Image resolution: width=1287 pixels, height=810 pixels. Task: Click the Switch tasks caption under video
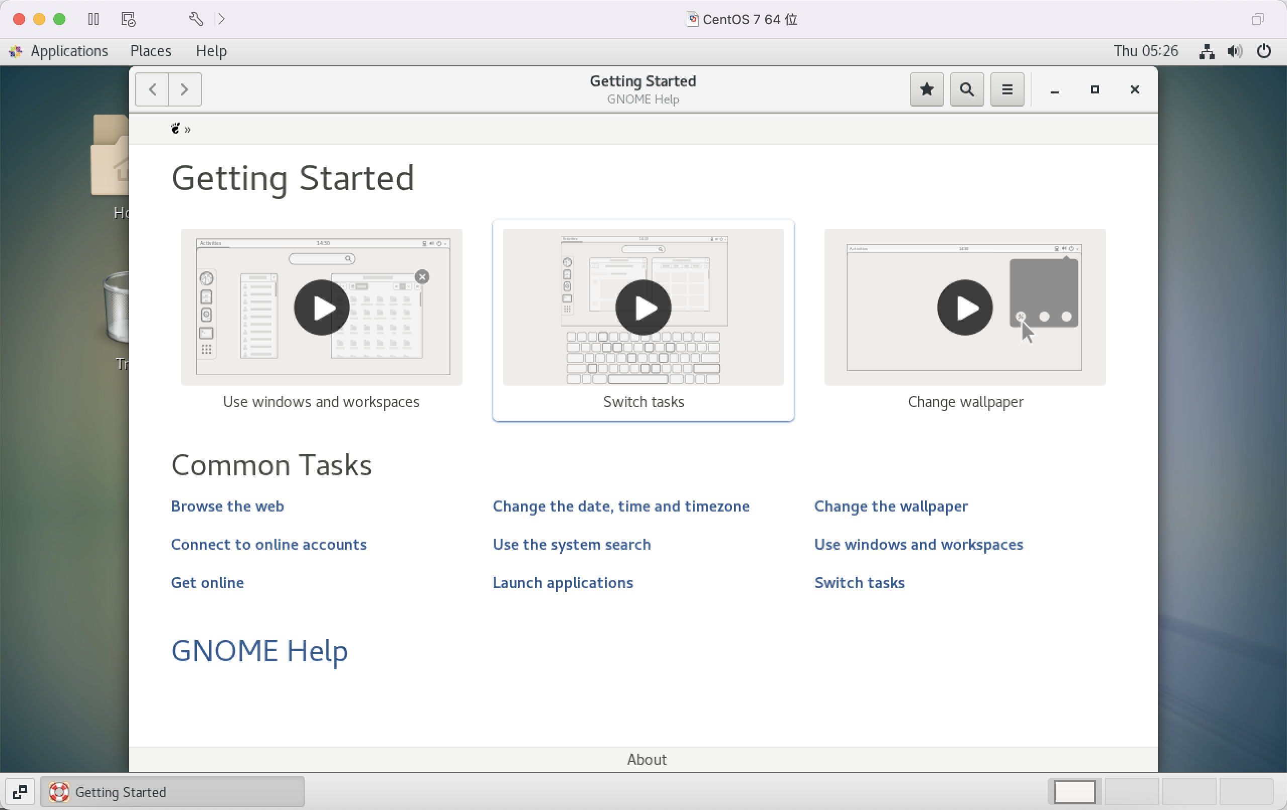pyautogui.click(x=643, y=402)
